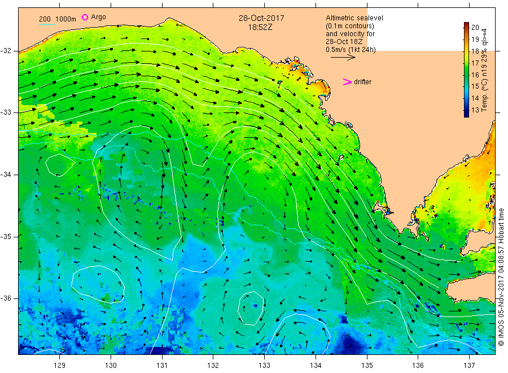
Task: Click the longitude label 135
Action: tap(367, 366)
